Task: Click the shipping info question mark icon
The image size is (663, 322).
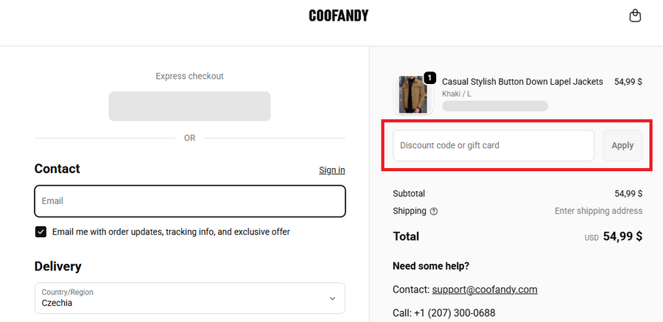Action: click(x=434, y=211)
